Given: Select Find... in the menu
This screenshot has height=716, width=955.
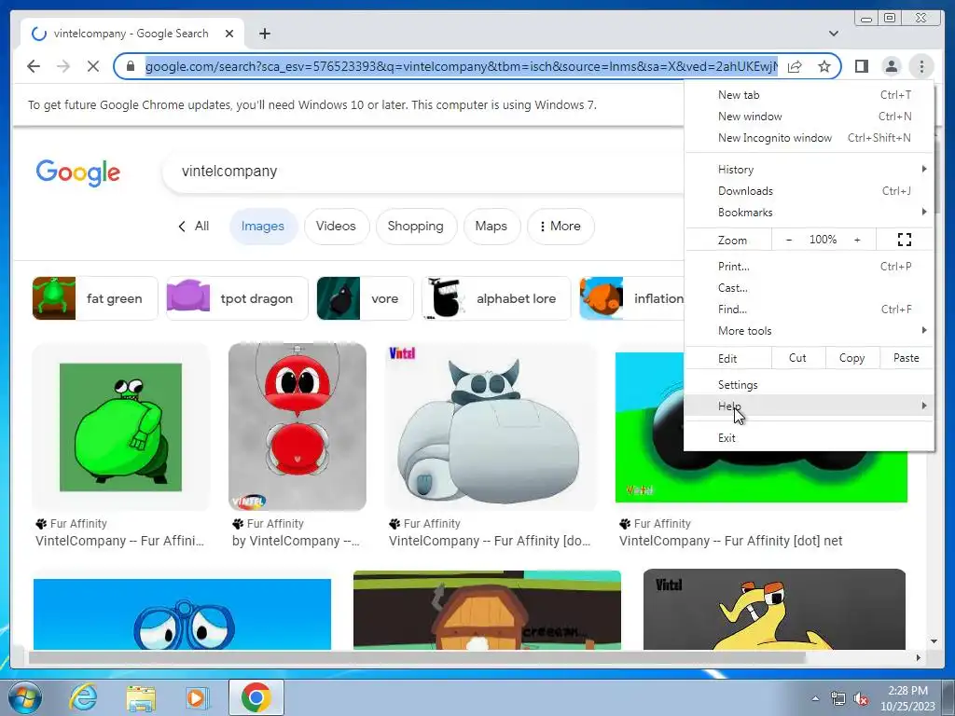Looking at the screenshot, I should 810,309.
